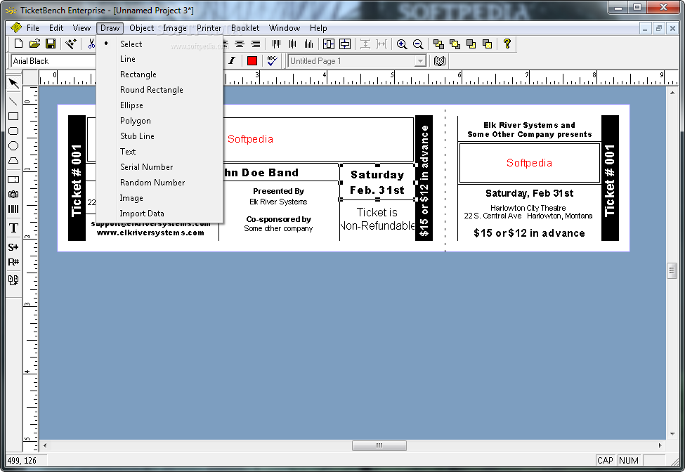Expand the Untitled Page 1 dropdown
Viewport: 685px width, 472px height.
[420, 60]
